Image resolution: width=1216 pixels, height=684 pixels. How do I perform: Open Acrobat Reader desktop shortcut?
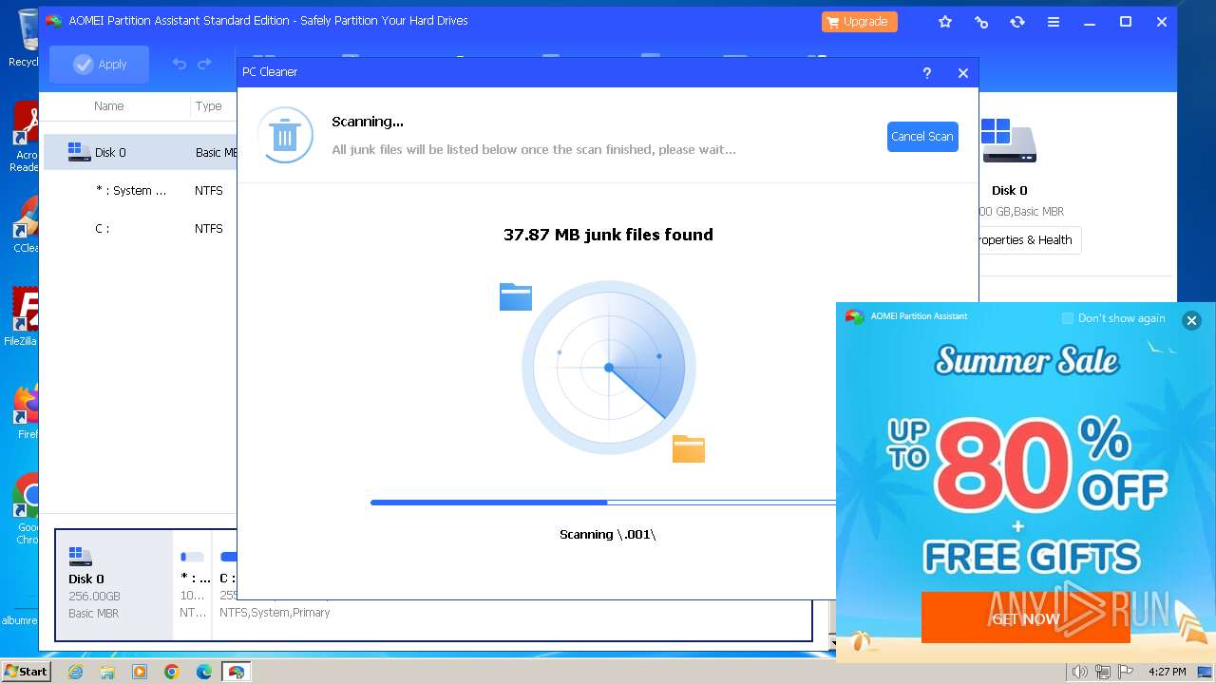(24, 138)
